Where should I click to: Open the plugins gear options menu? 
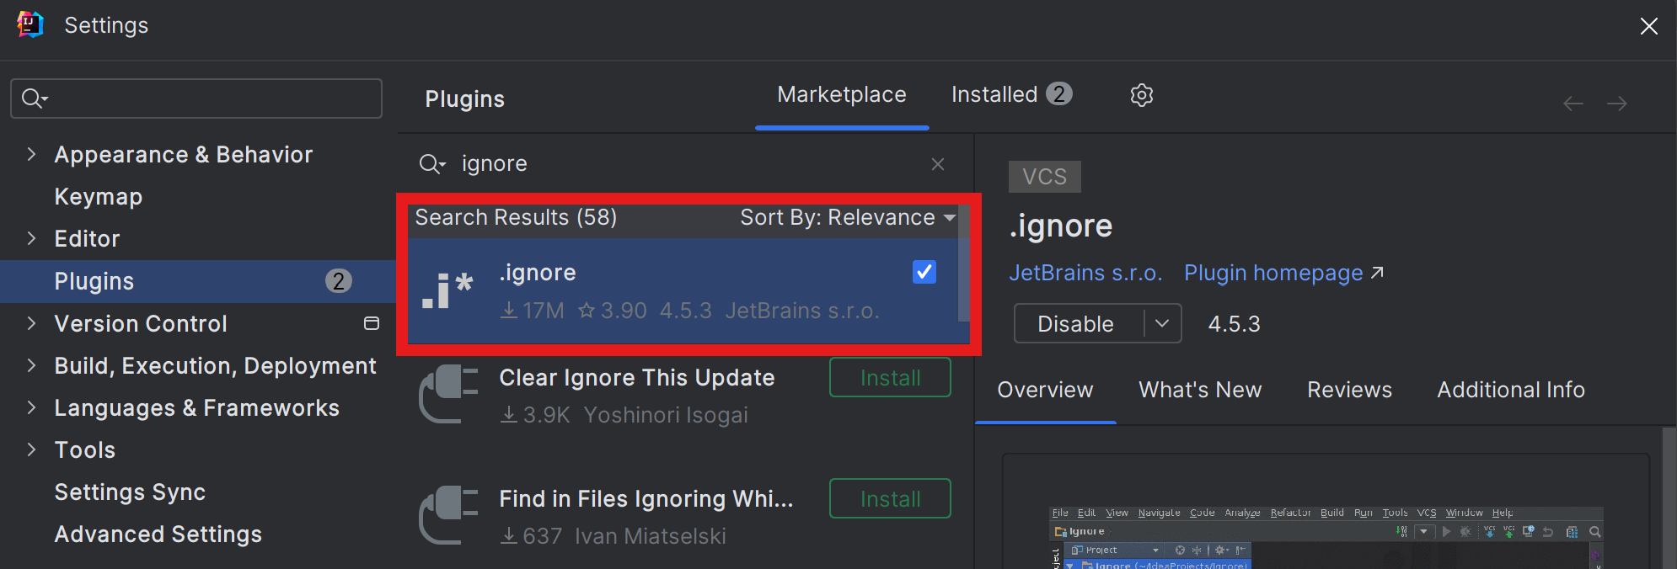[1141, 95]
